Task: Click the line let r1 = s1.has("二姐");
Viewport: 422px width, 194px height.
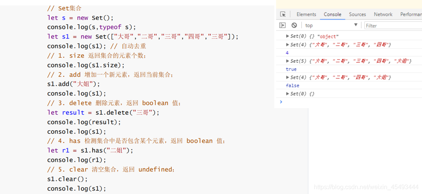Action: coord(90,151)
